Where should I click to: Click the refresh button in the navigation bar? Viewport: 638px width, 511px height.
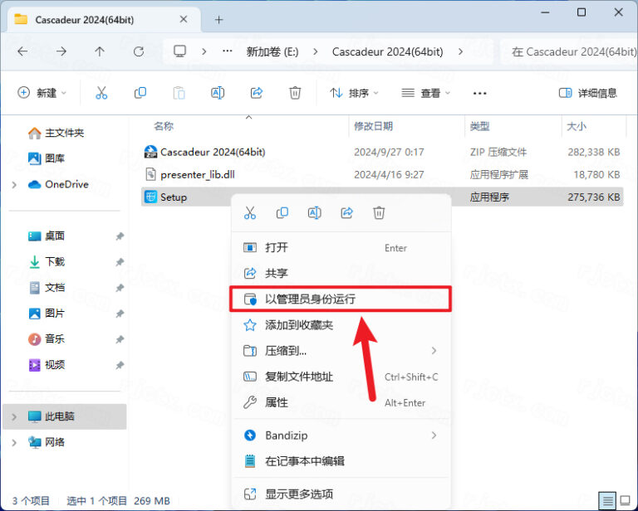pyautogui.click(x=138, y=51)
